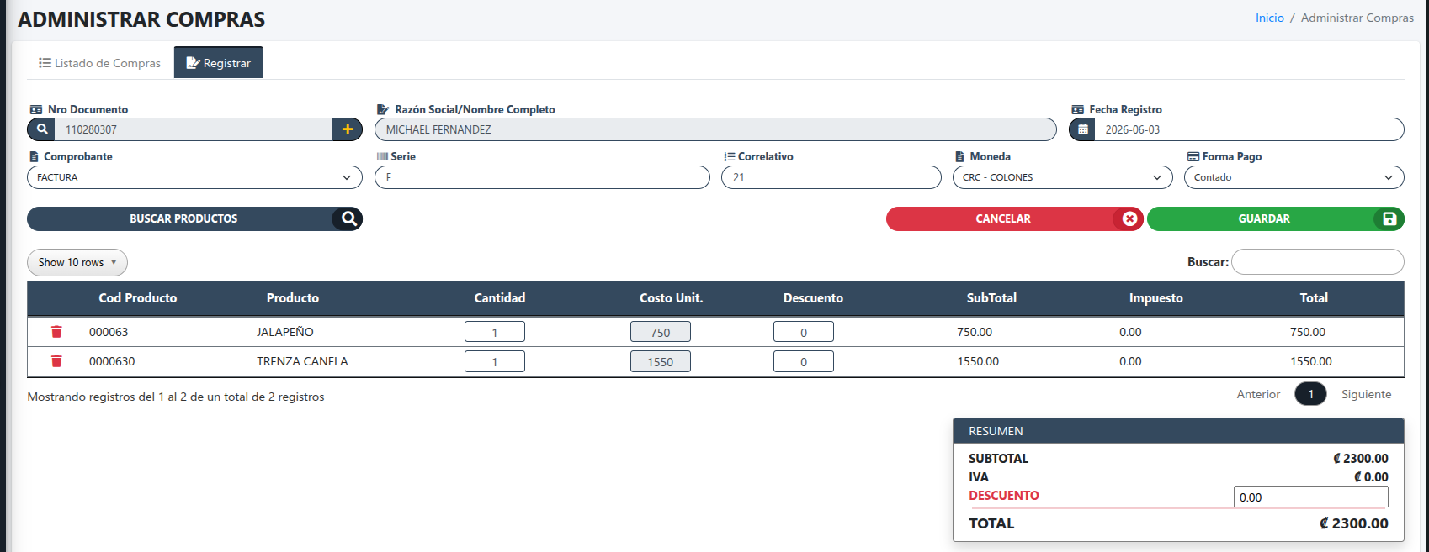The width and height of the screenshot is (1429, 552).
Task: Edit the Cantidad field for JALAPEÑO
Action: pos(495,332)
